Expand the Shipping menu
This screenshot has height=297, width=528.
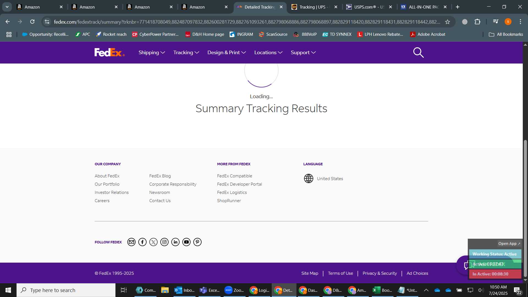[152, 53]
